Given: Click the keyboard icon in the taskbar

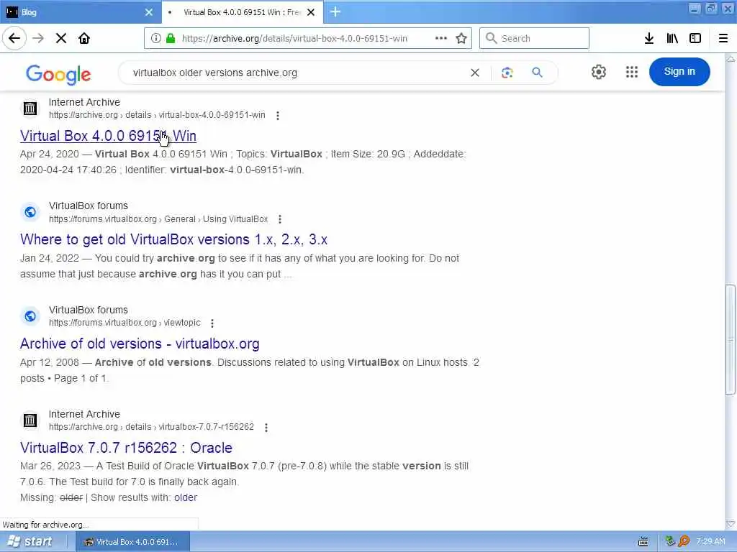Looking at the screenshot, I should point(643,542).
